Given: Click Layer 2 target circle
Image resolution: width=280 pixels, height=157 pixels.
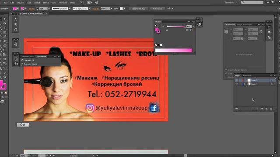Looking at the screenshot, I should click(272, 80).
